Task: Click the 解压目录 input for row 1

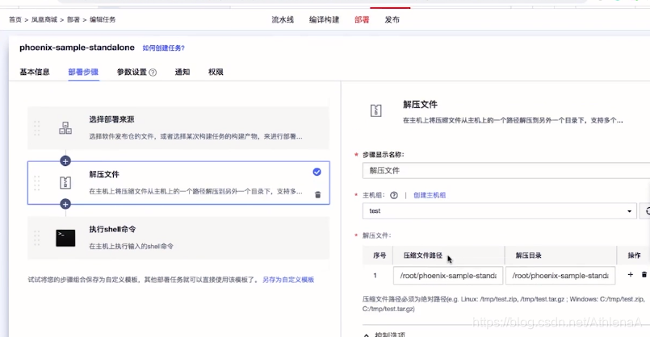Action: pos(560,276)
